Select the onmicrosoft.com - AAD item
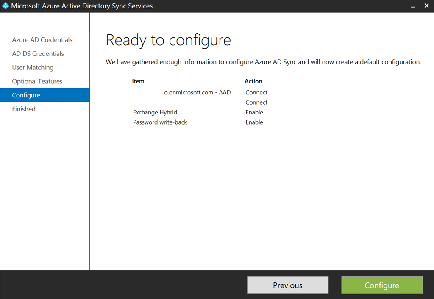This screenshot has height=299, width=434. coord(197,92)
